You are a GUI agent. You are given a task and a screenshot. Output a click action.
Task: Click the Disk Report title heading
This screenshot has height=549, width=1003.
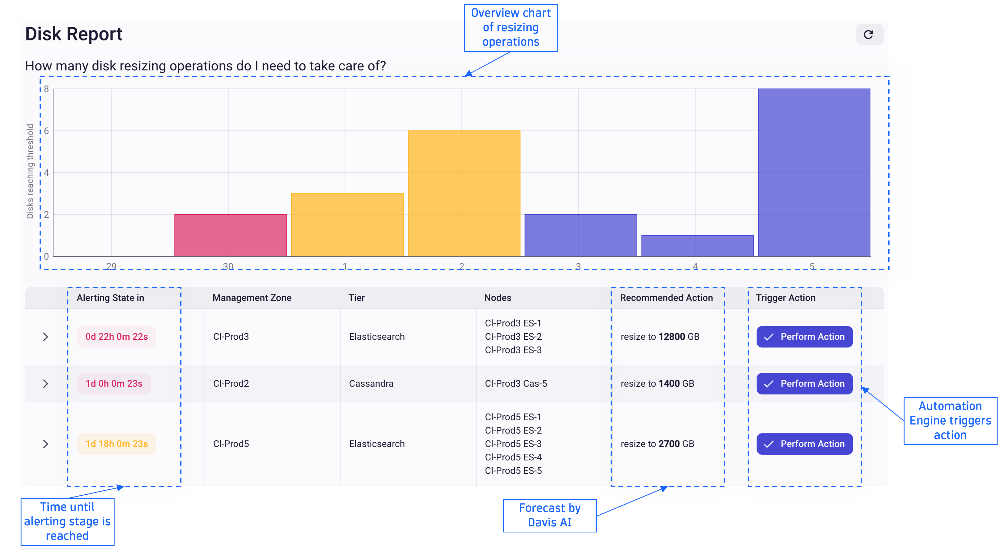(x=74, y=34)
